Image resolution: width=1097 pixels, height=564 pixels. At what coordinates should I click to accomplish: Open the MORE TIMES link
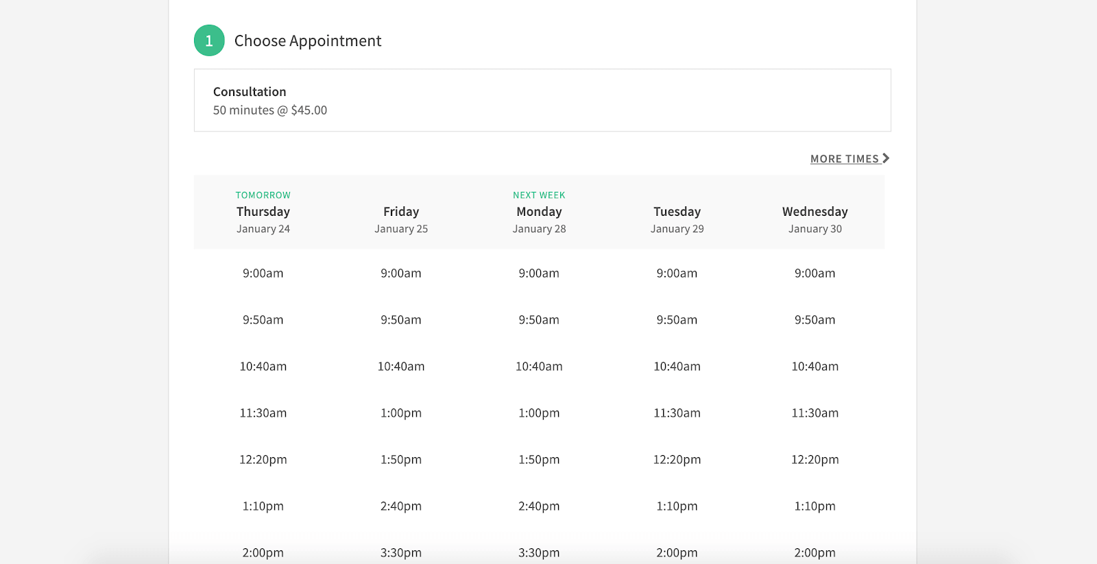[845, 159]
